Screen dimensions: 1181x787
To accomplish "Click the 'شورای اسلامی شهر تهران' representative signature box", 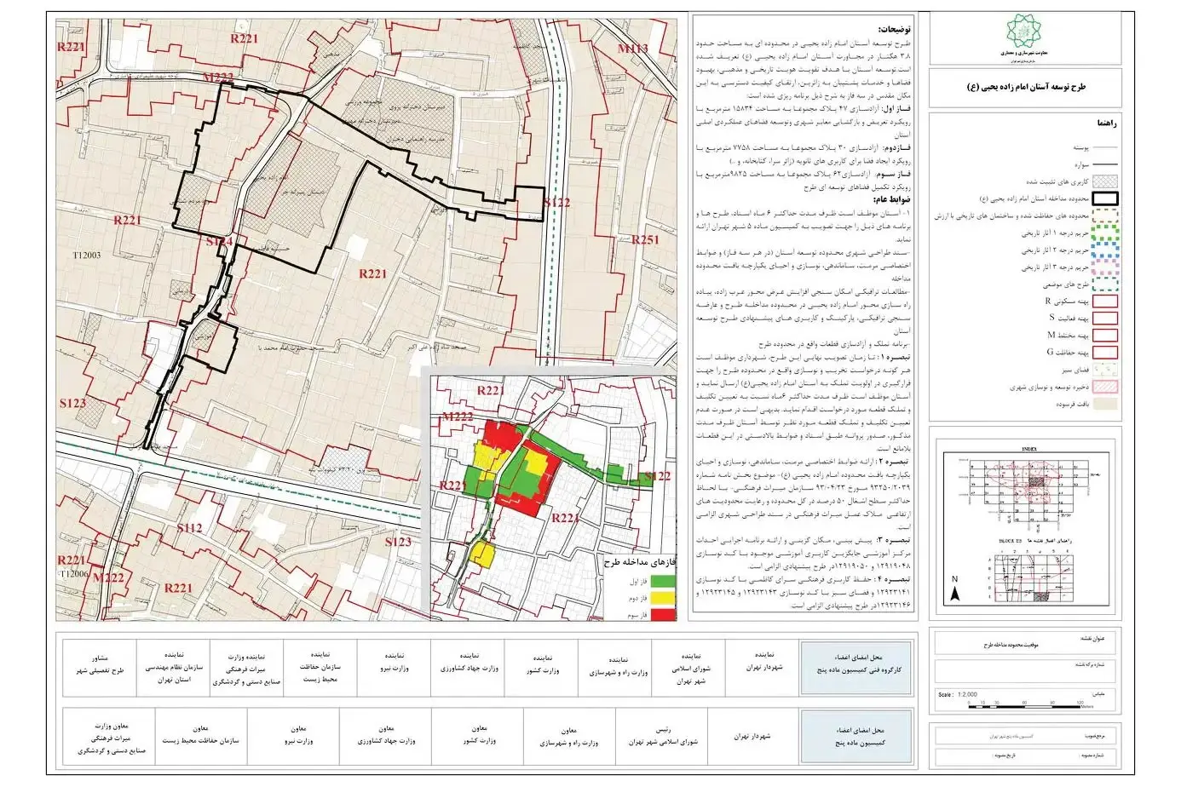I will 687,667.
